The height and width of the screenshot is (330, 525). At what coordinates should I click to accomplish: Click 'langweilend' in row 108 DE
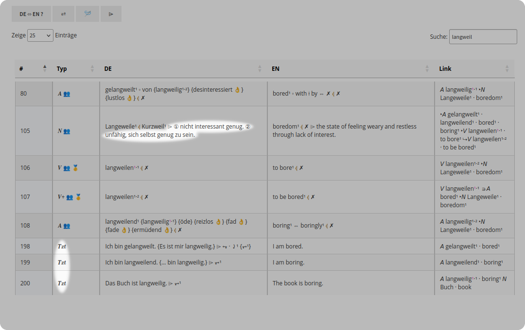pos(122,222)
